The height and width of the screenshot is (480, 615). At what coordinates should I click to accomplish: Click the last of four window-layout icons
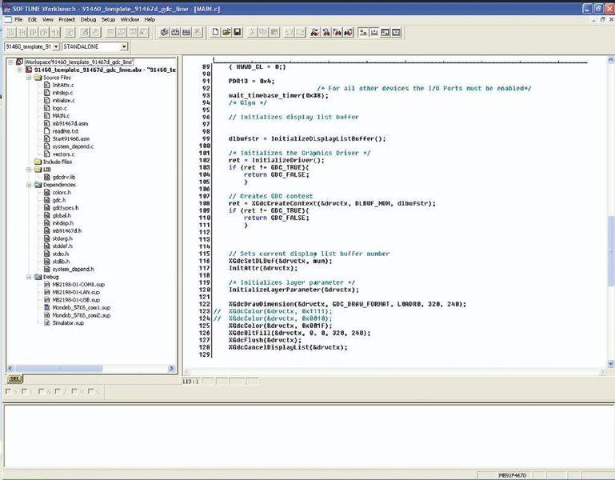pyautogui.click(x=397, y=32)
